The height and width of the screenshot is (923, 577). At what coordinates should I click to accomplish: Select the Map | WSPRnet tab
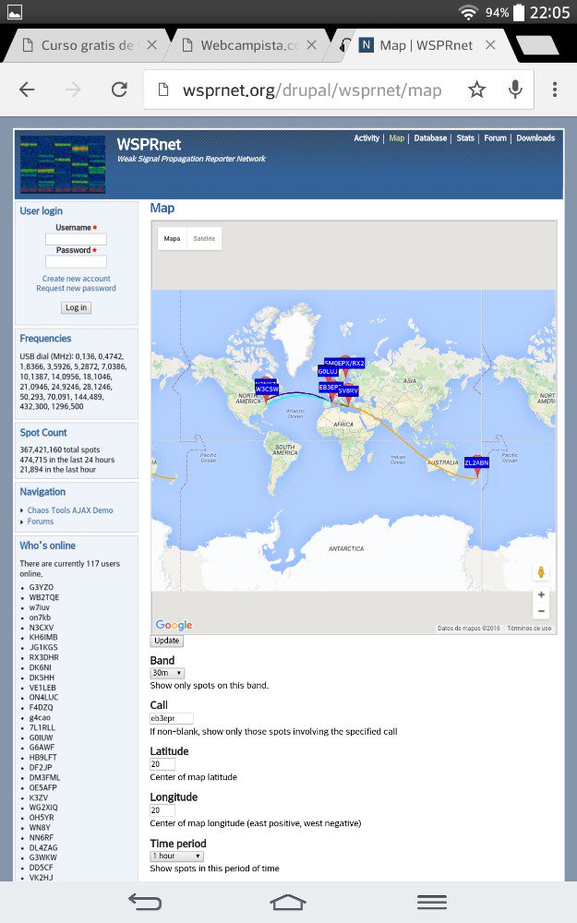426,45
